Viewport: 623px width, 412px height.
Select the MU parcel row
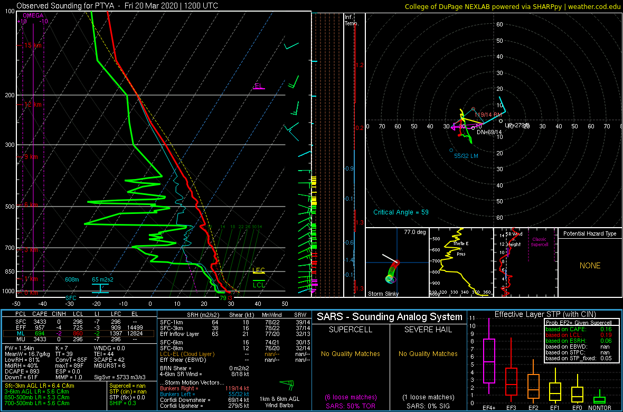tap(79, 339)
